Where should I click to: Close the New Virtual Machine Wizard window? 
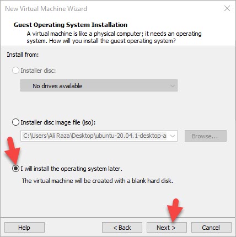227,8
